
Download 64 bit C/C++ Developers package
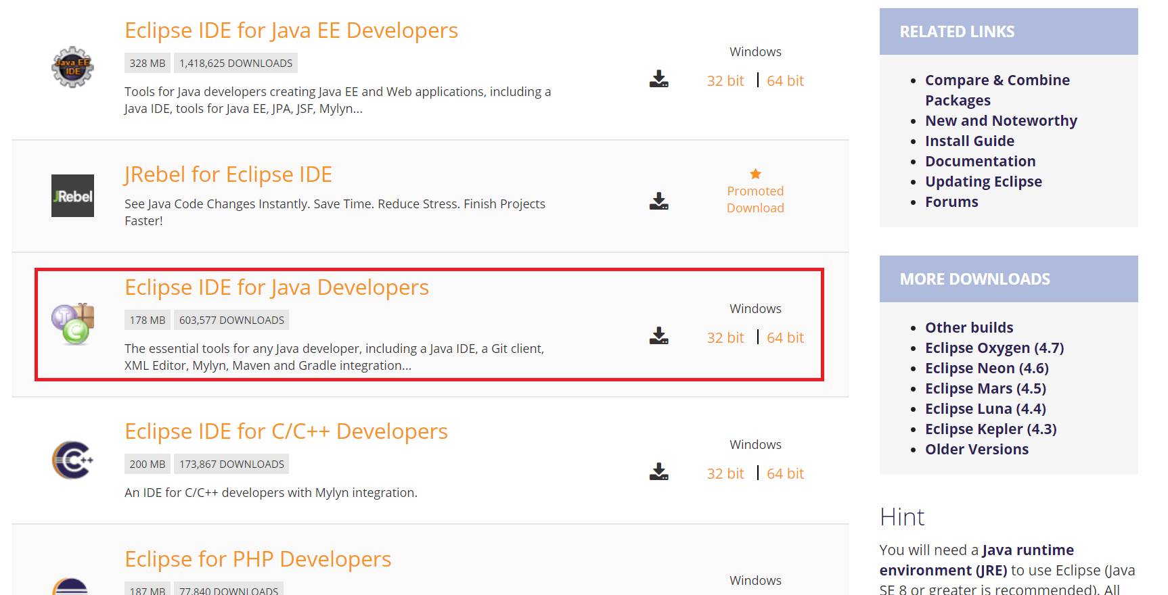786,473
